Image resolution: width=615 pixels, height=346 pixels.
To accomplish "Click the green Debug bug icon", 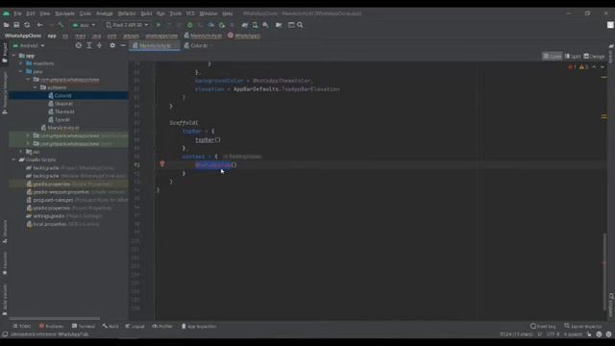I will point(190,25).
